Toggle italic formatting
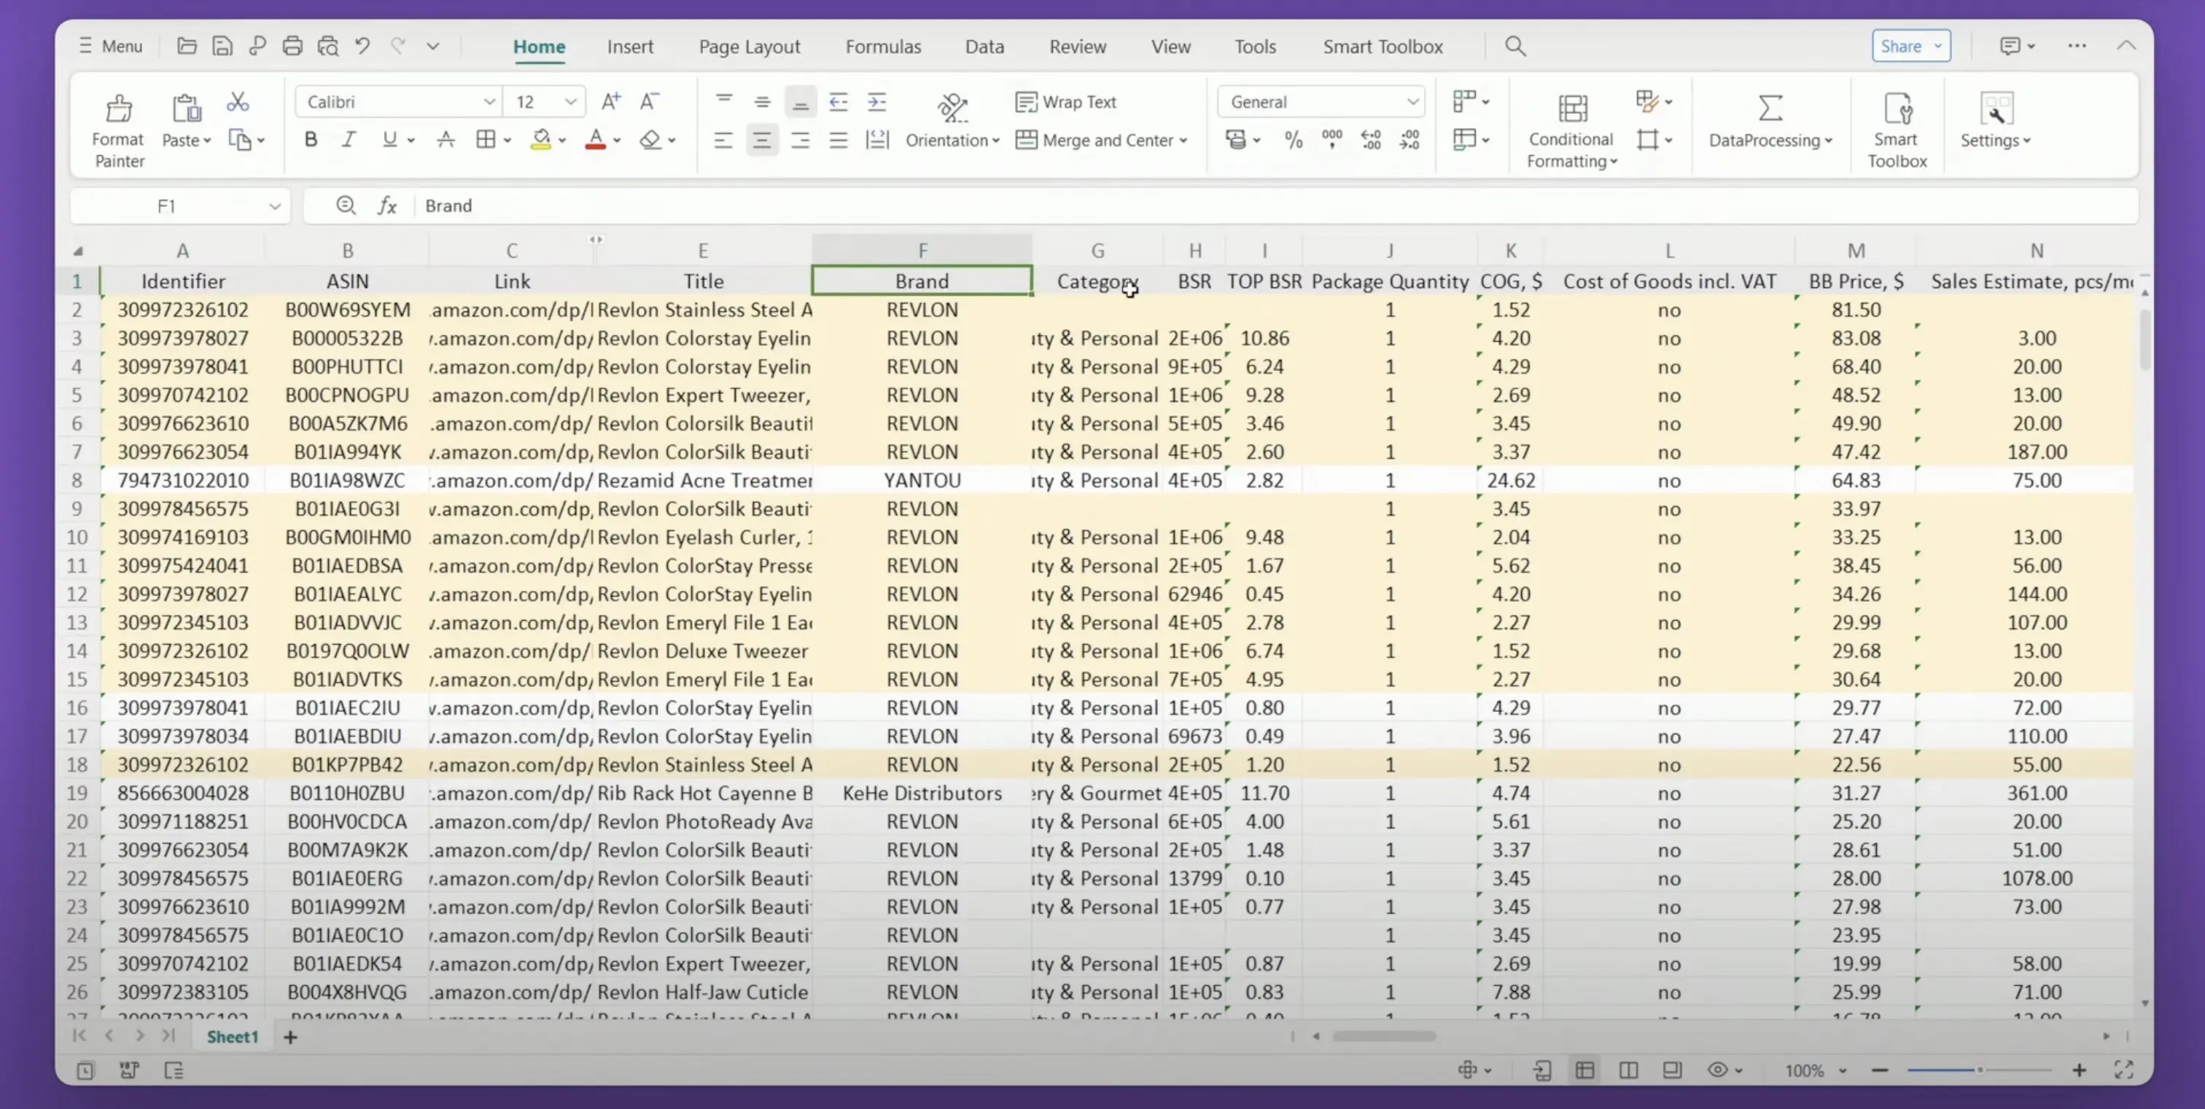 pos(348,139)
